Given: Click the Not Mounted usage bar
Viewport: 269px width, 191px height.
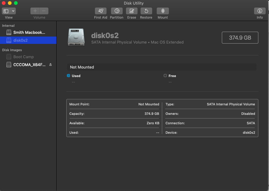Looking at the screenshot, I should [x=161, y=67].
